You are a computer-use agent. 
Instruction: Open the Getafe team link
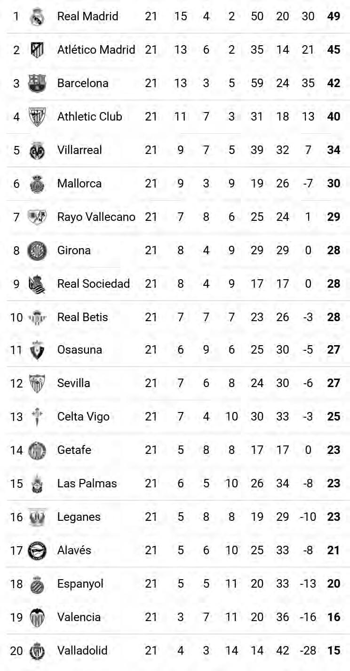click(x=74, y=450)
